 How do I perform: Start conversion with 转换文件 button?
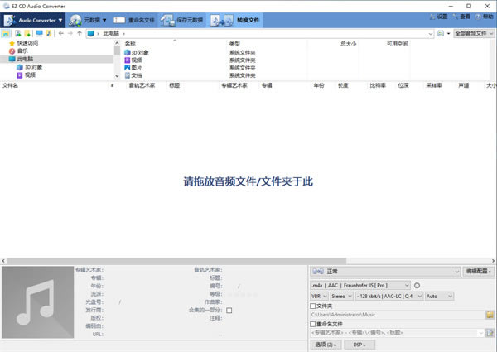tap(234, 20)
